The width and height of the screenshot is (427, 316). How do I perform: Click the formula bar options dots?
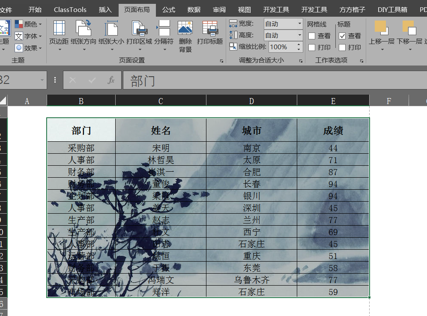55,80
